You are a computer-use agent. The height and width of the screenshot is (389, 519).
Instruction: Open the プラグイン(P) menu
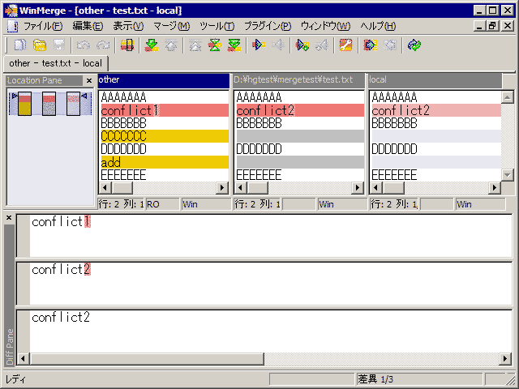tap(268, 26)
